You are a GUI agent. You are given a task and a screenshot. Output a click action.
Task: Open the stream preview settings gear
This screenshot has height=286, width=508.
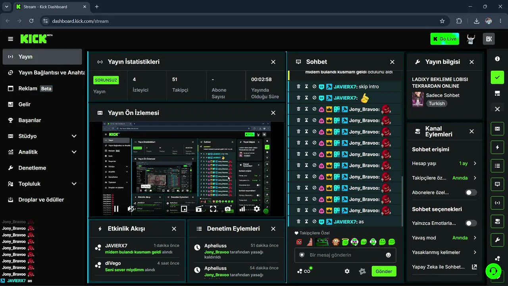pos(257,209)
